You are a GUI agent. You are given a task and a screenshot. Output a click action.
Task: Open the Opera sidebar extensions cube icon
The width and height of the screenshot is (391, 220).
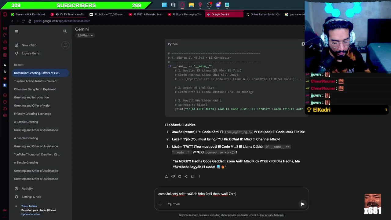pyautogui.click(x=5, y=109)
